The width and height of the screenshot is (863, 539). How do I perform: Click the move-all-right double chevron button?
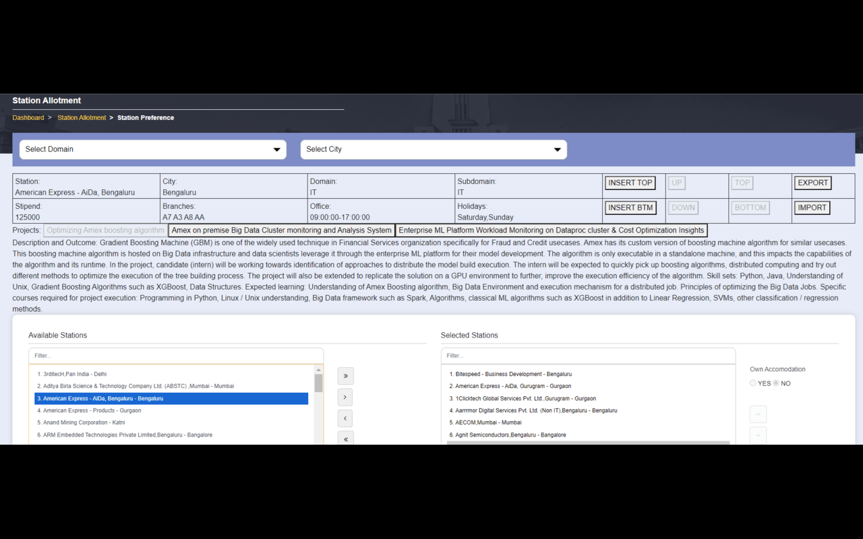tap(345, 376)
